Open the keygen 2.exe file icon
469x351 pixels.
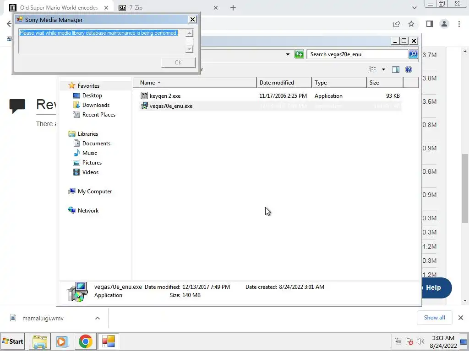coord(144,96)
